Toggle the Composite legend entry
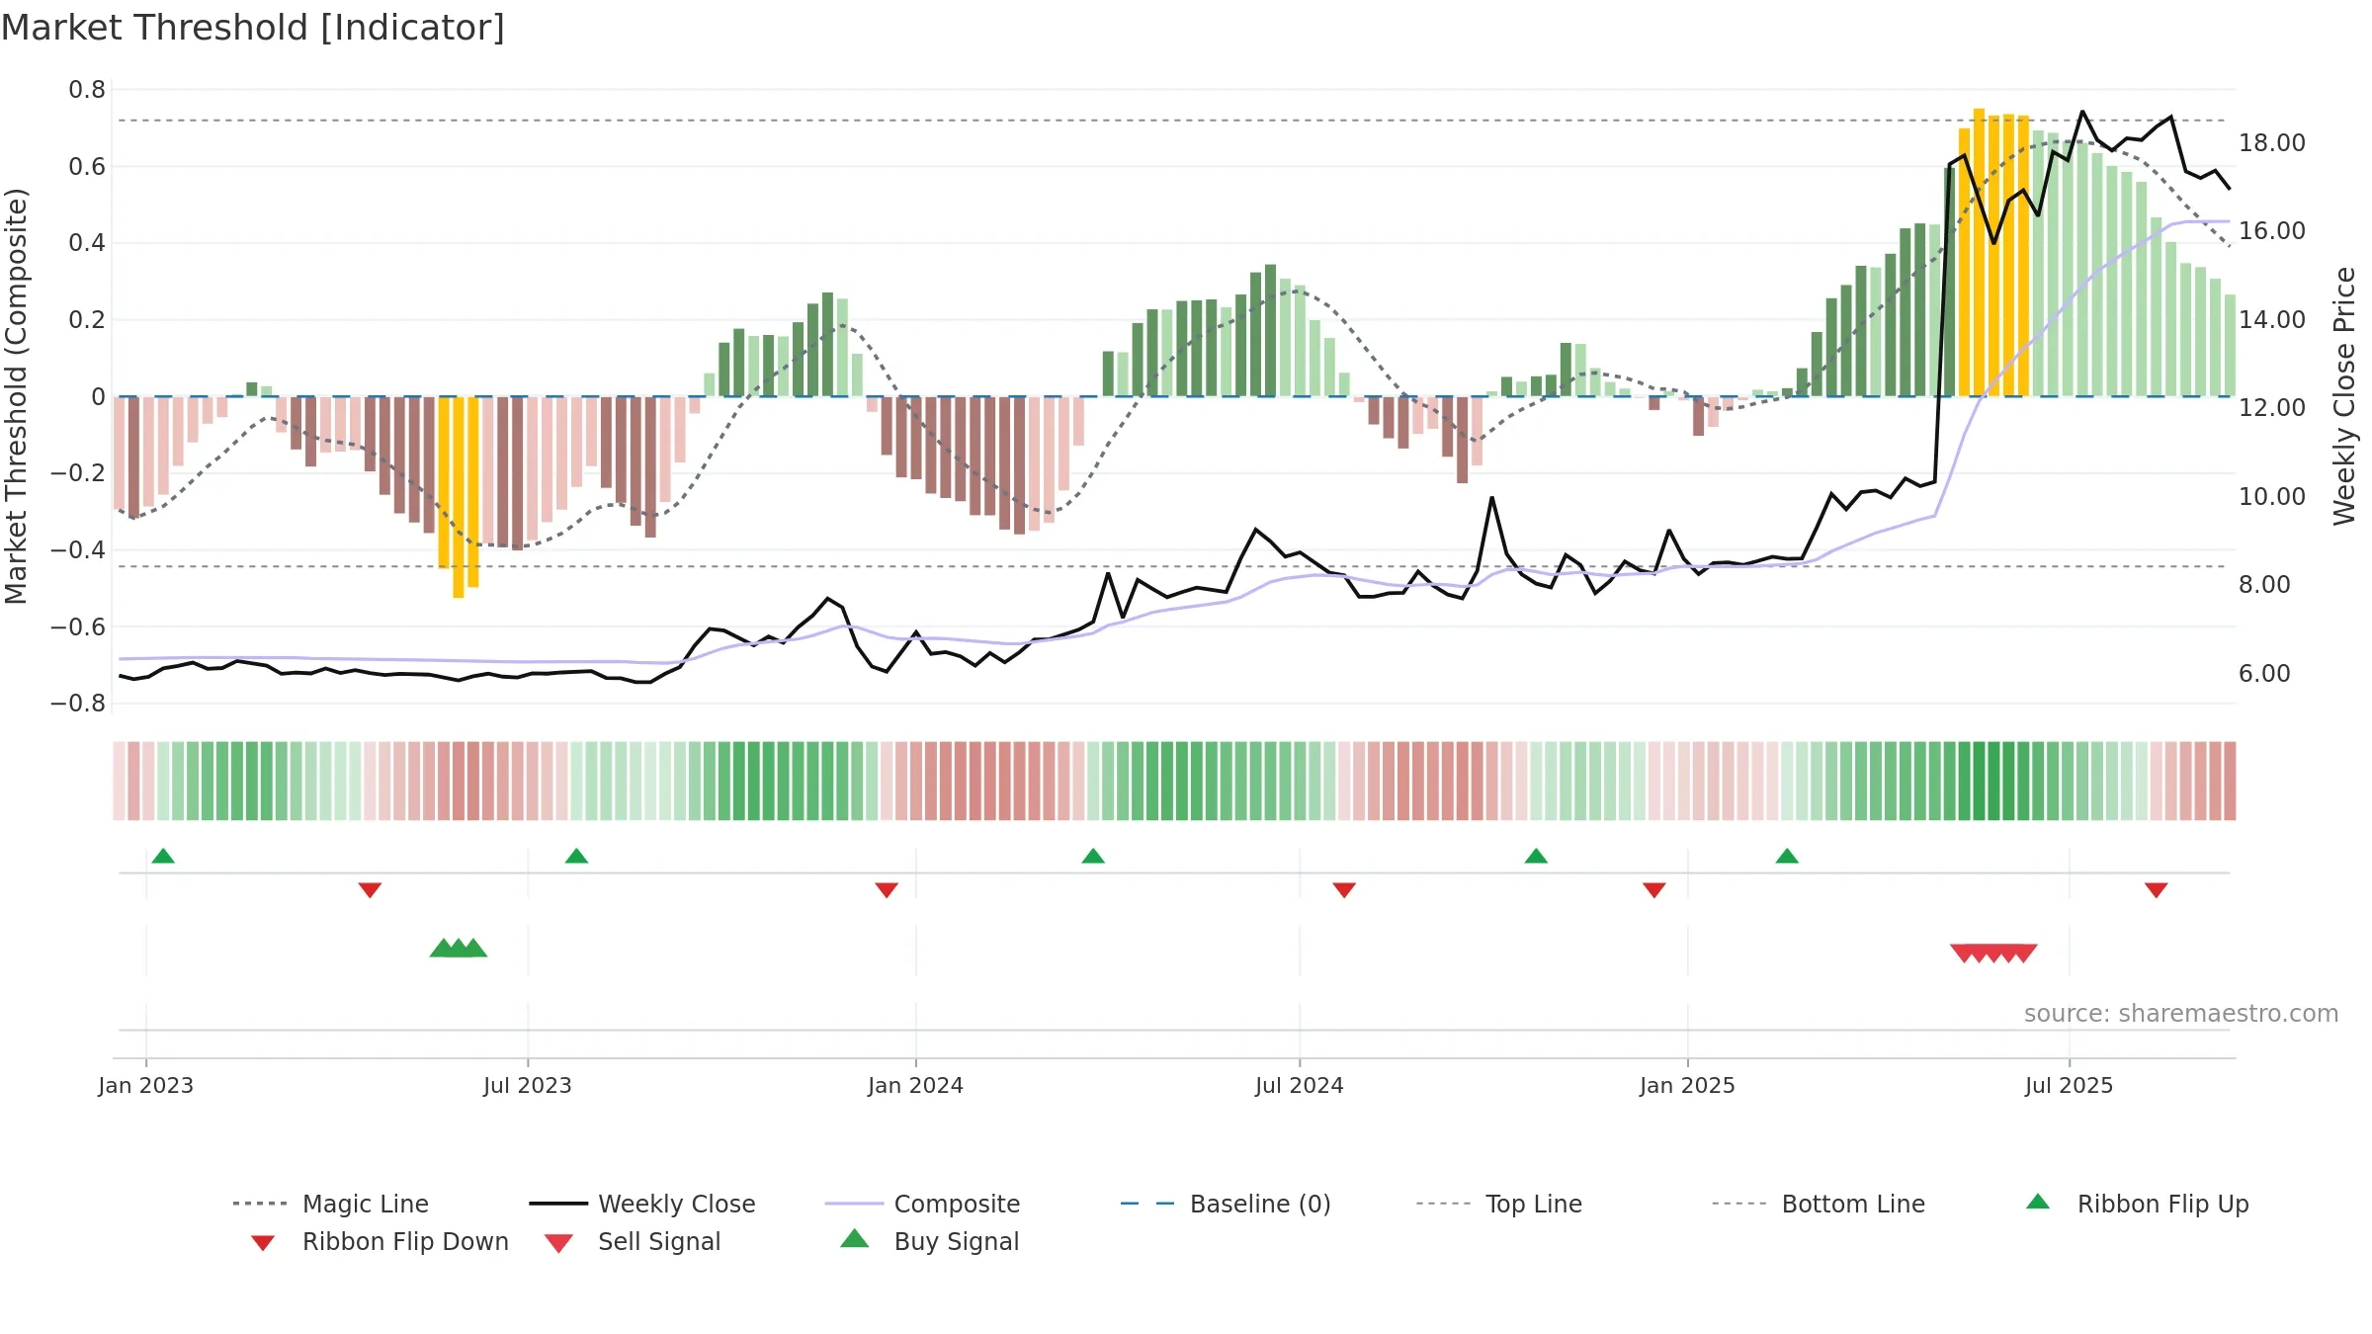The image size is (2372, 1334). pos(922,1204)
